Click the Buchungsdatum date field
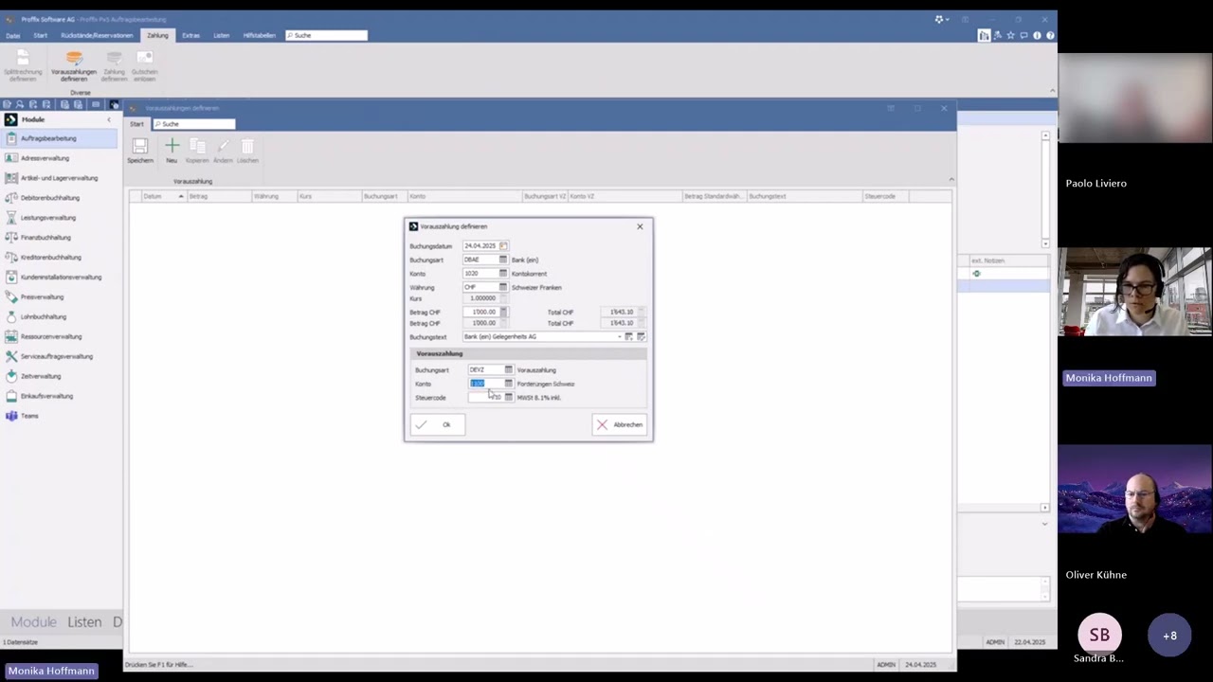Screen dimensions: 1213x682 [x=480, y=245]
